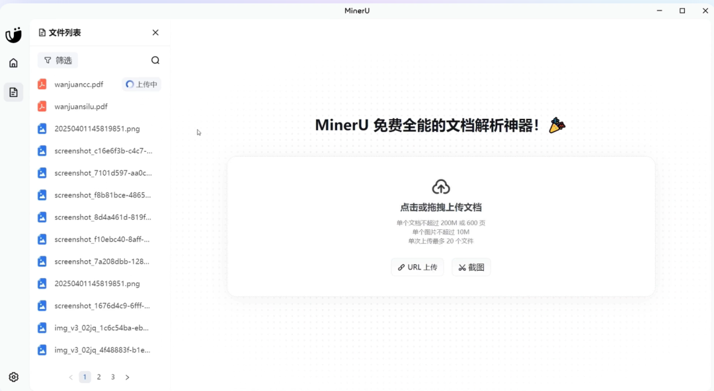Go to the Home sidebar icon

coord(14,63)
